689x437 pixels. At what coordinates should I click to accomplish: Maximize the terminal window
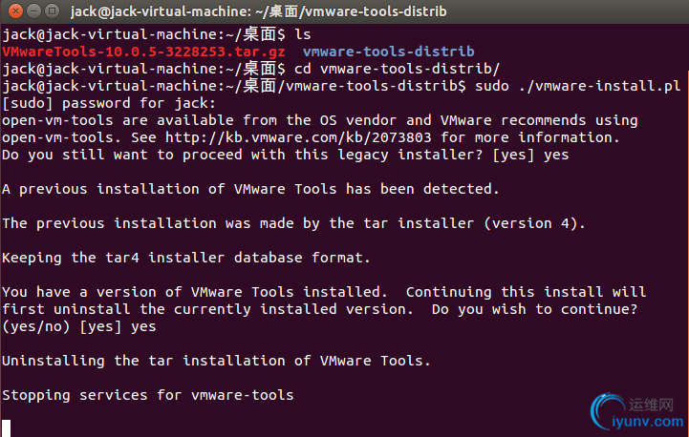coord(53,10)
